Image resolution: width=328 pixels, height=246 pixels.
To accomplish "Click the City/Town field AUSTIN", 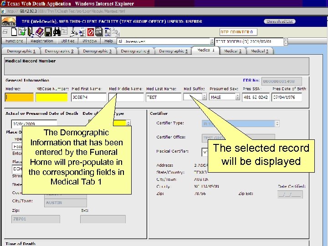I will pyautogui.click(x=66, y=203).
